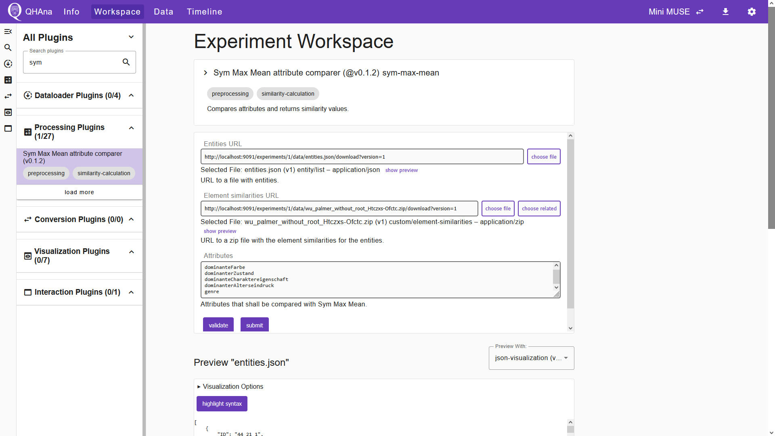Image resolution: width=775 pixels, height=436 pixels.
Task: Click the Processing Plugins header icon
Action: pyautogui.click(x=28, y=132)
